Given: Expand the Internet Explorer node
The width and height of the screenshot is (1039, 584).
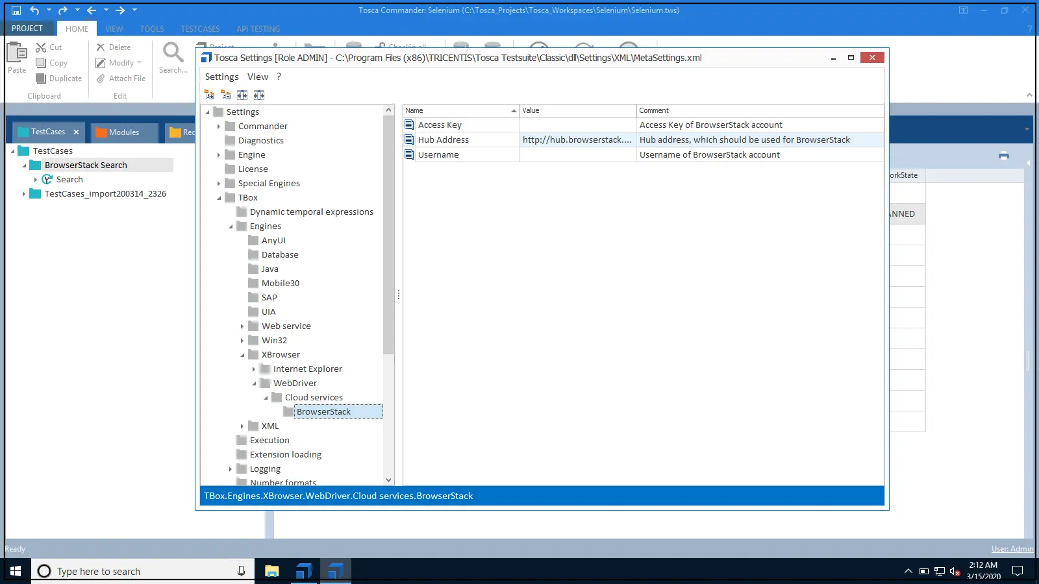Looking at the screenshot, I should pos(254,369).
